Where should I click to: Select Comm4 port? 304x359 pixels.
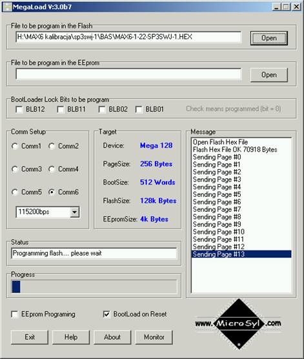click(x=52, y=169)
